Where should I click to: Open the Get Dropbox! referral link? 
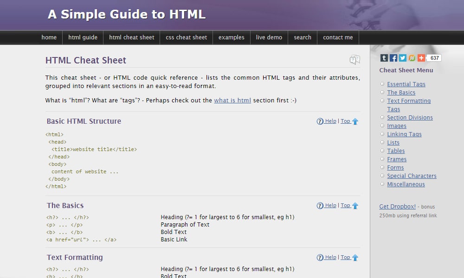pyautogui.click(x=398, y=207)
